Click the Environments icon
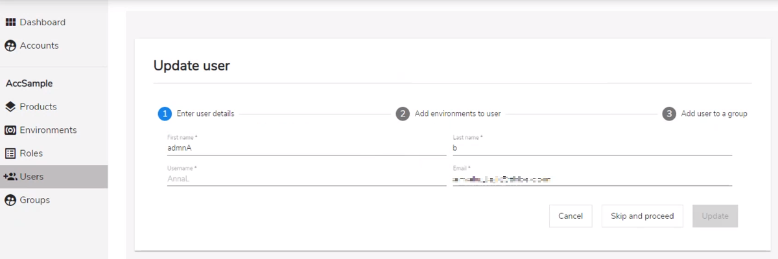The height and width of the screenshot is (259, 778). click(10, 130)
